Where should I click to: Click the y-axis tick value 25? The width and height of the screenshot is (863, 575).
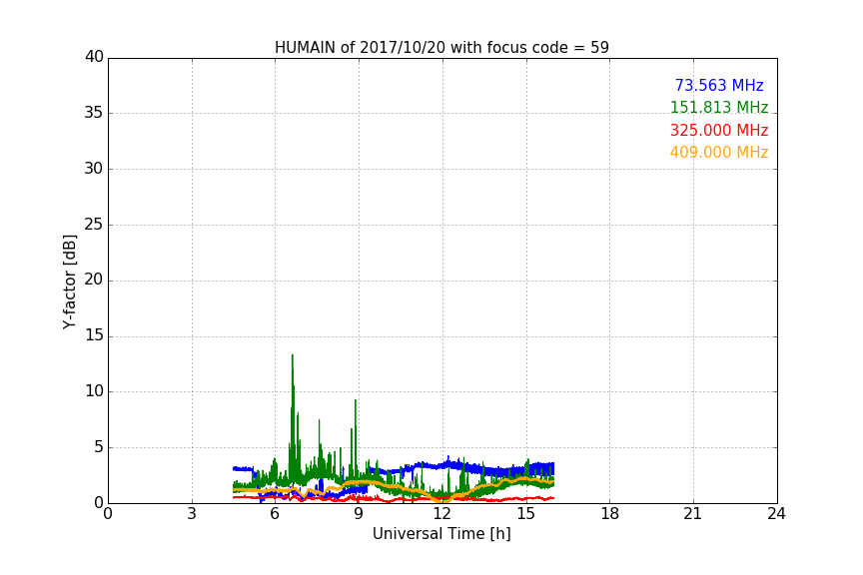(x=94, y=225)
